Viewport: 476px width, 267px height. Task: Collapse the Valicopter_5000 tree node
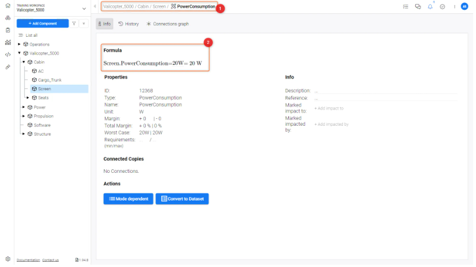[x=19, y=53]
